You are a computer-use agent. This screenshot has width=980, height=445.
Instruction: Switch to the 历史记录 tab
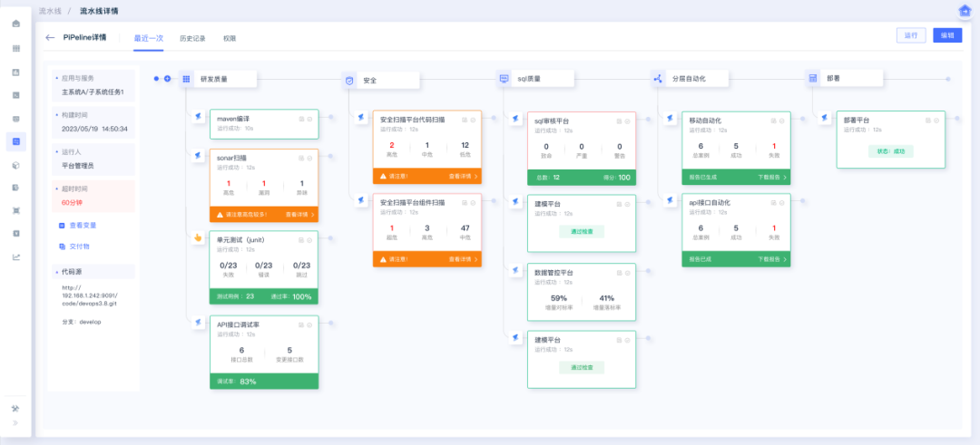point(192,39)
